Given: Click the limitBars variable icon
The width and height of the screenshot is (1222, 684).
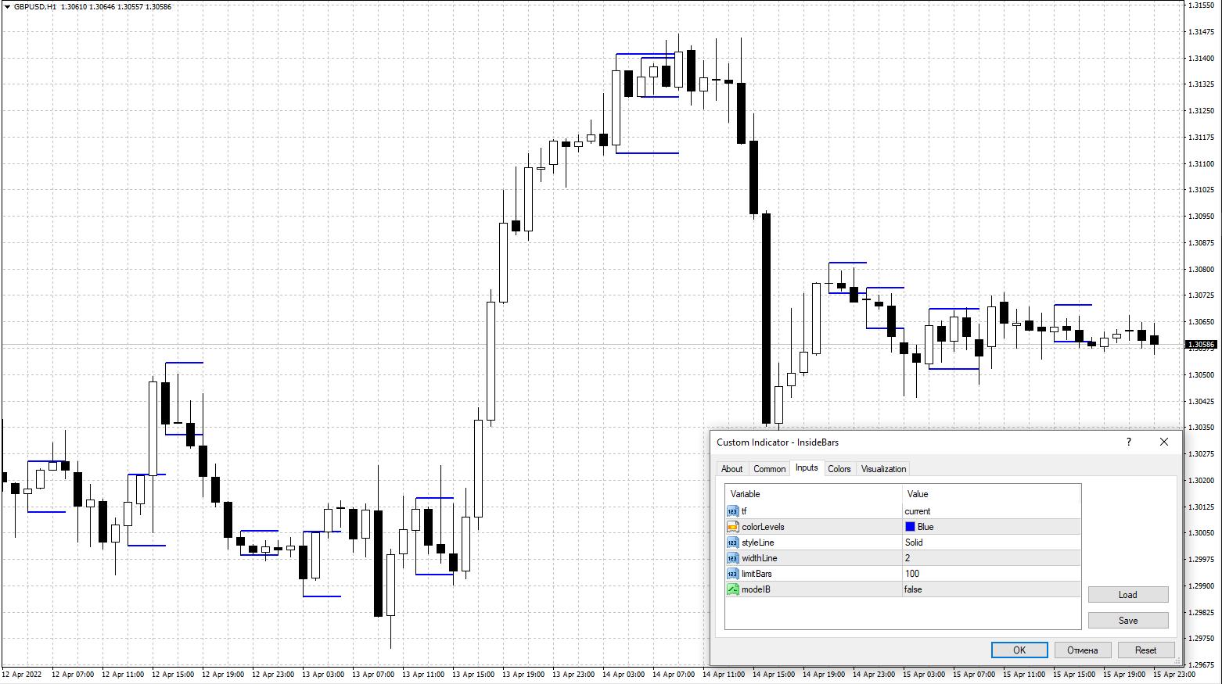Looking at the screenshot, I should [732, 574].
